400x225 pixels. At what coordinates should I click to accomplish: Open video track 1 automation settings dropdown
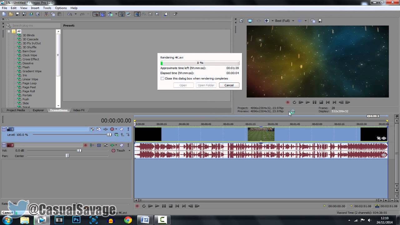point(116,129)
